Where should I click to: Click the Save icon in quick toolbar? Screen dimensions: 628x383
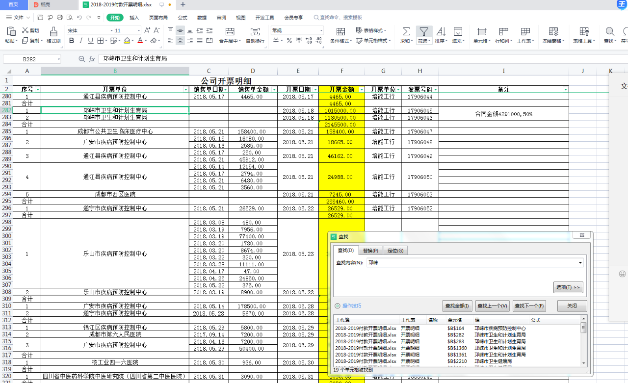[x=41, y=18]
